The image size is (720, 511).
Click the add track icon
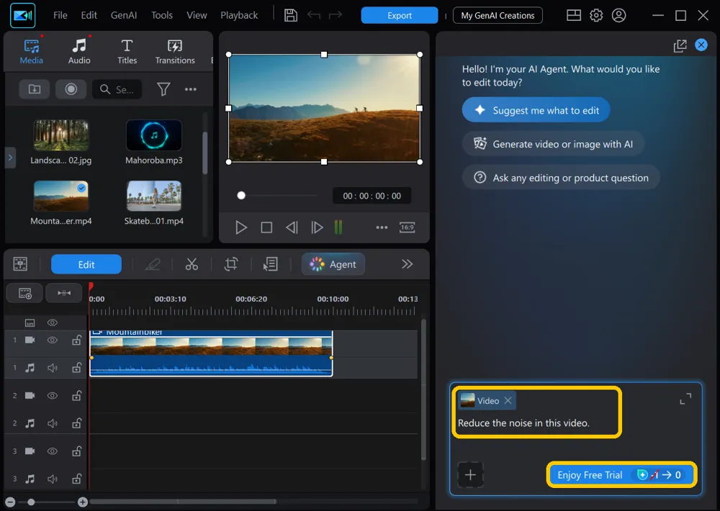[24, 293]
